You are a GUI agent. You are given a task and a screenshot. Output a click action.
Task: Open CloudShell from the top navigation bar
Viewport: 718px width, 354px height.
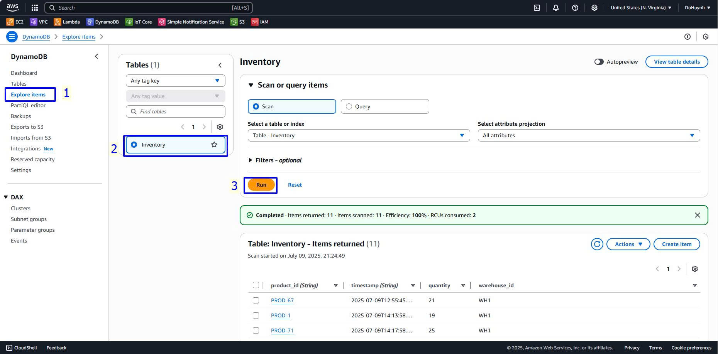tap(537, 8)
